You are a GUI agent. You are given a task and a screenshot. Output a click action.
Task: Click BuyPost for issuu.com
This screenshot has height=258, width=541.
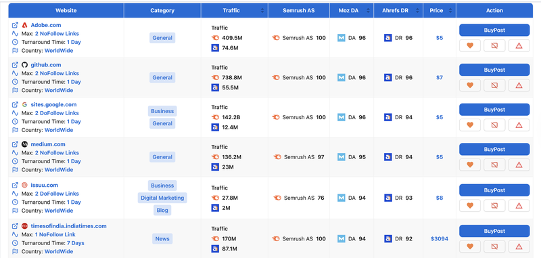pyautogui.click(x=494, y=190)
